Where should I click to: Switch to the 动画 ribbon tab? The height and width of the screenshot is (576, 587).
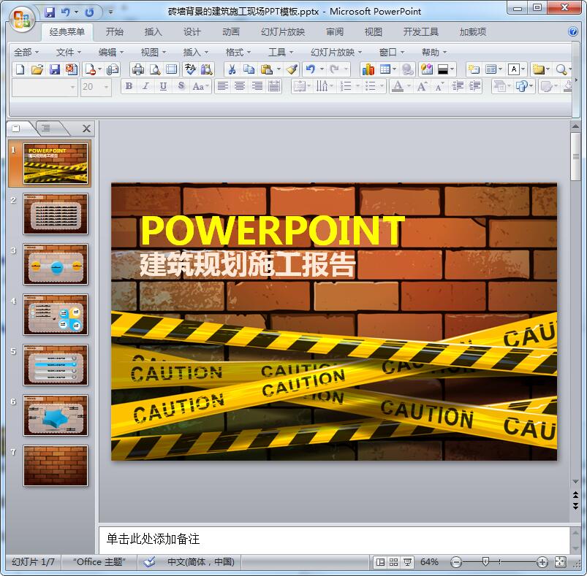coord(230,32)
